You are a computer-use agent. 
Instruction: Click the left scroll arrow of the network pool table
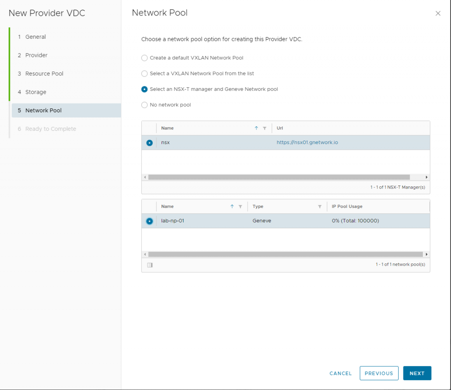[145, 254]
